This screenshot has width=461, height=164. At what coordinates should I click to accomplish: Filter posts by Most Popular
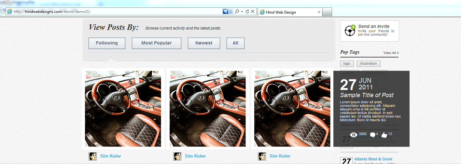[x=156, y=43]
